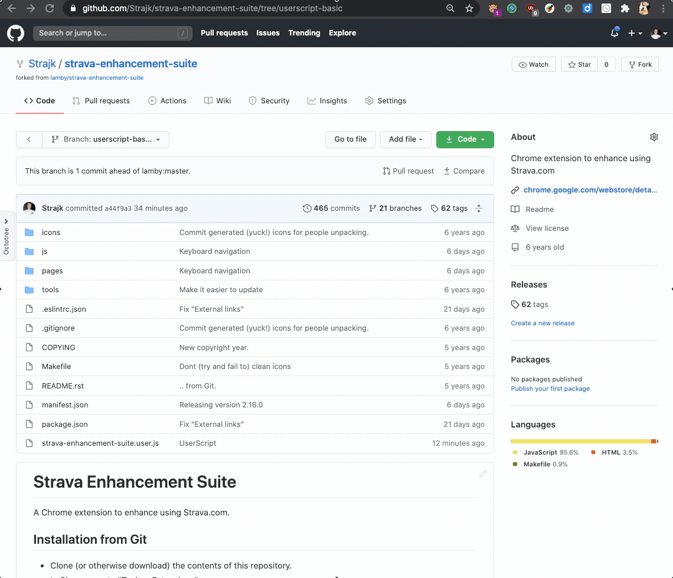Fork the repository
The width and height of the screenshot is (673, 578).
[640, 64]
